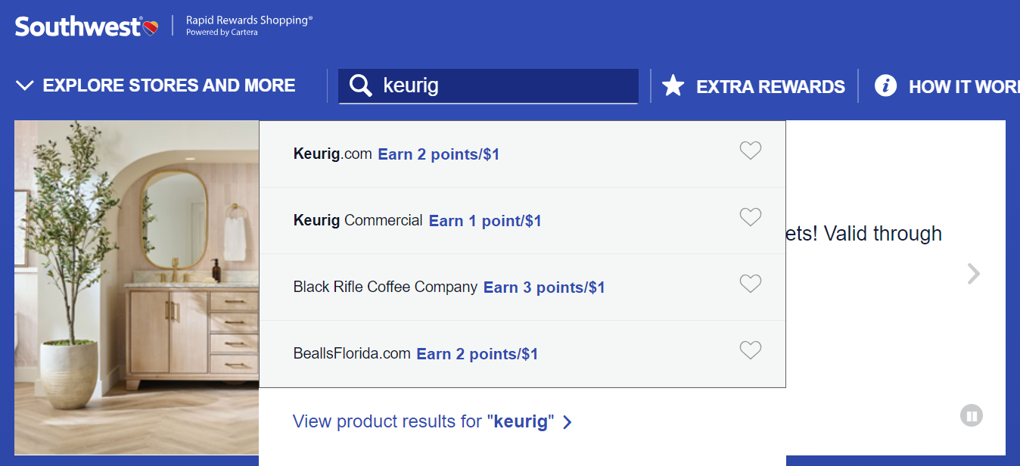
Task: Select Black Rifle Coffee Company from suggestions
Action: pyautogui.click(x=448, y=287)
